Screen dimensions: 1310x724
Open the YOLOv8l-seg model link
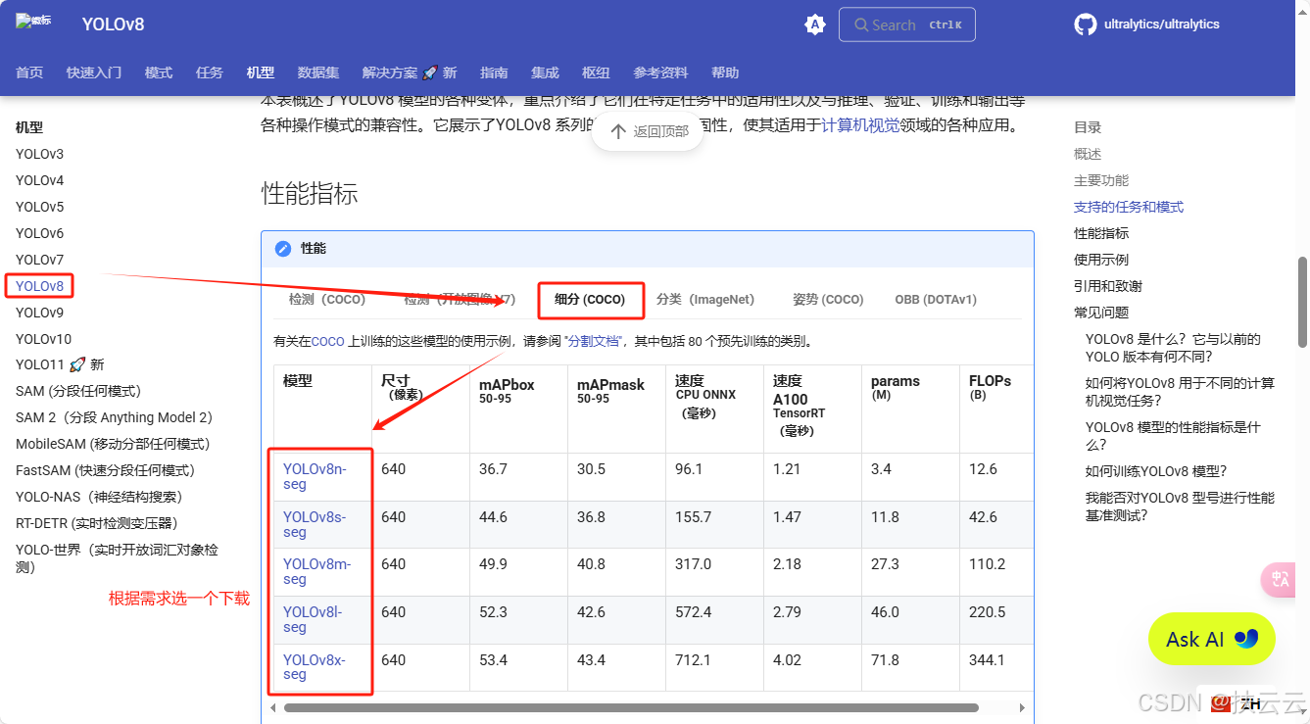click(313, 619)
